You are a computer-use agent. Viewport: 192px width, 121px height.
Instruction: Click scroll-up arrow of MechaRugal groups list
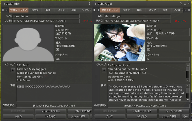pyautogui.click(x=187, y=65)
